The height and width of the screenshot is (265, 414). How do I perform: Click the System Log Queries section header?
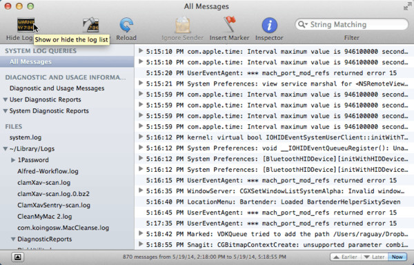click(x=41, y=51)
